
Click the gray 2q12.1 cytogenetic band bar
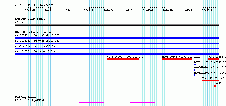117,25
